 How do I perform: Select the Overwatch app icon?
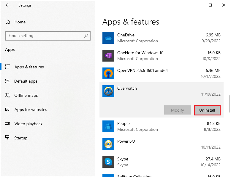pyautogui.click(x=108, y=91)
